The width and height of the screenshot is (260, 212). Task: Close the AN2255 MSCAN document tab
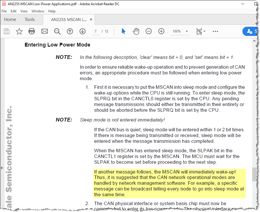[91, 19]
